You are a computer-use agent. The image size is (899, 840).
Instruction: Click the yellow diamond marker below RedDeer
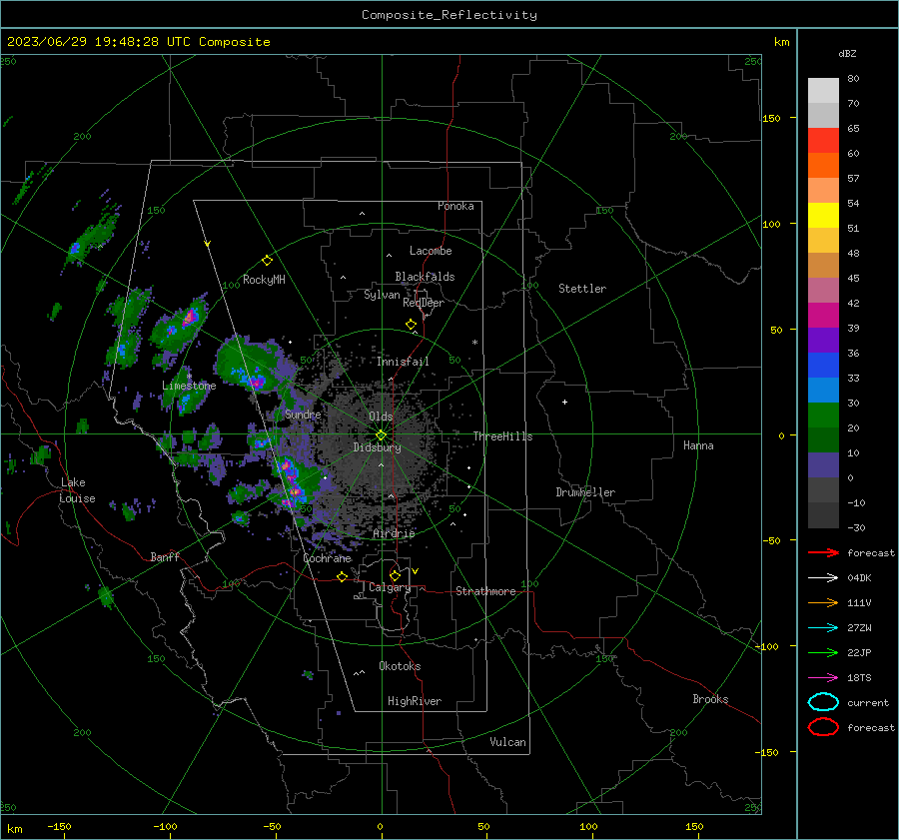pos(411,325)
